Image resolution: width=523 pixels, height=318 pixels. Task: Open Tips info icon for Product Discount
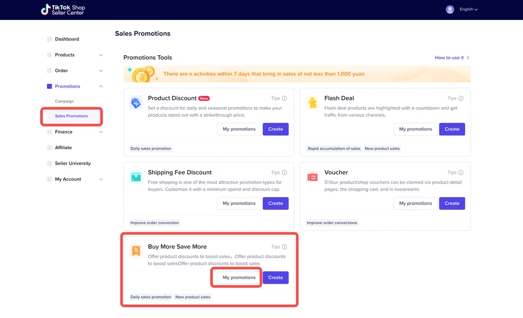click(x=285, y=98)
